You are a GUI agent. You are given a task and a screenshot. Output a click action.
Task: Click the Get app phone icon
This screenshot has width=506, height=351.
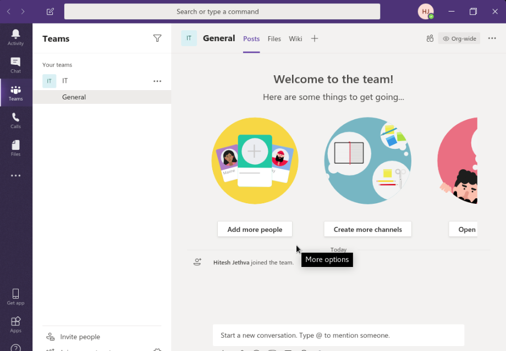click(x=15, y=297)
